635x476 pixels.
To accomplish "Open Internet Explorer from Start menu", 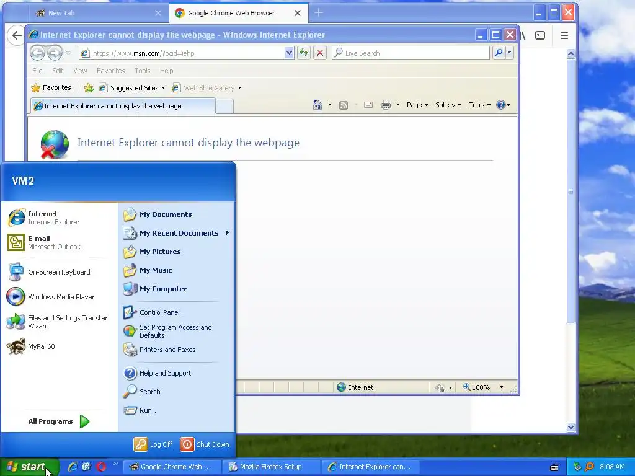I will coord(43,218).
